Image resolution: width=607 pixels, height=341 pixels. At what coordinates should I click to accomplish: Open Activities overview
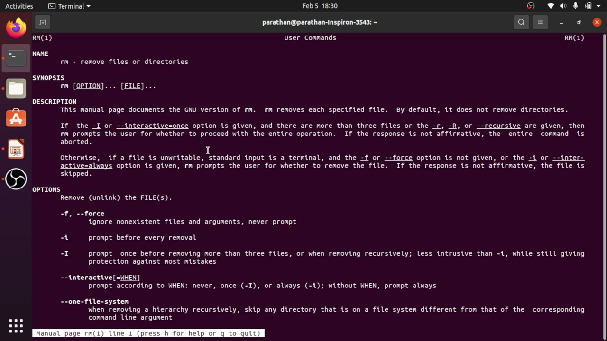pos(19,6)
